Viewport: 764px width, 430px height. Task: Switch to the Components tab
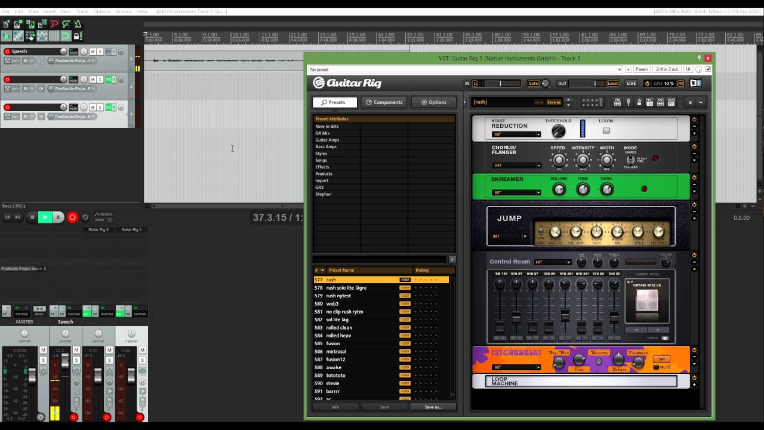(384, 102)
